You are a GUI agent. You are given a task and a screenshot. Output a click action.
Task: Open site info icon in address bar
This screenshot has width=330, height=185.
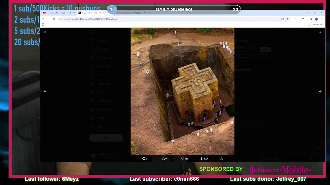tap(61, 19)
